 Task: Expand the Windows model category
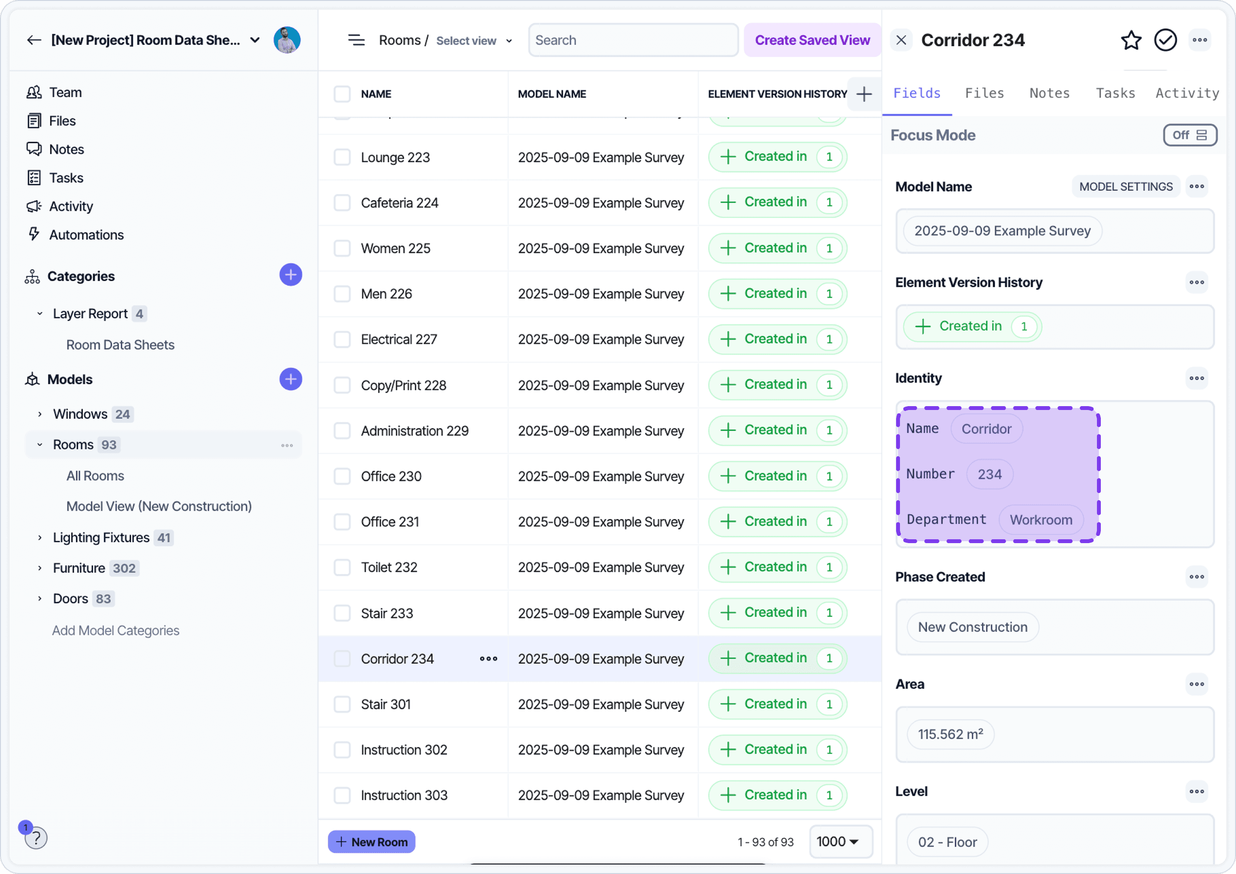(x=40, y=414)
